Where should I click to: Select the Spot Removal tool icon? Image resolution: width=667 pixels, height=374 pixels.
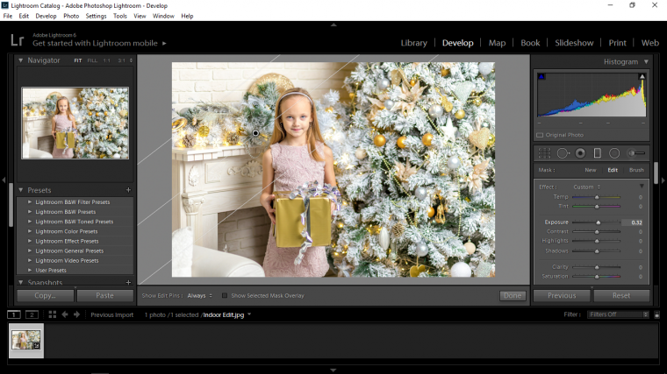click(563, 153)
